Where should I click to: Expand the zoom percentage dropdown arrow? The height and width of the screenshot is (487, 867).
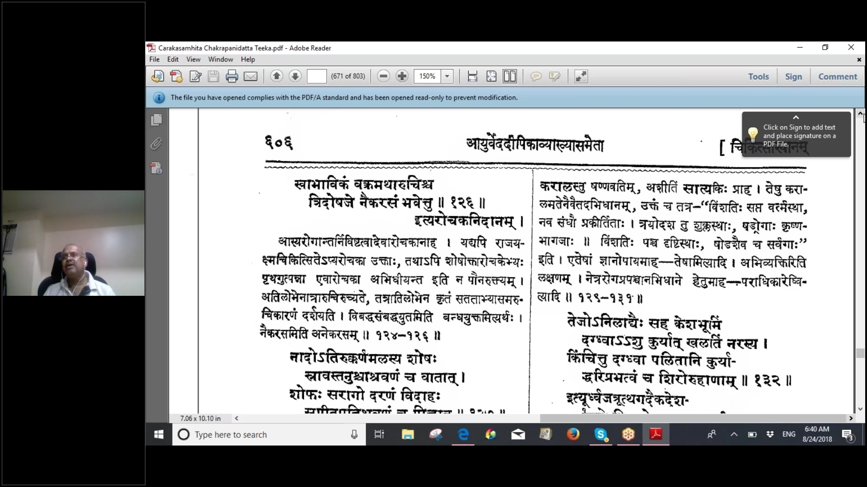tap(447, 76)
